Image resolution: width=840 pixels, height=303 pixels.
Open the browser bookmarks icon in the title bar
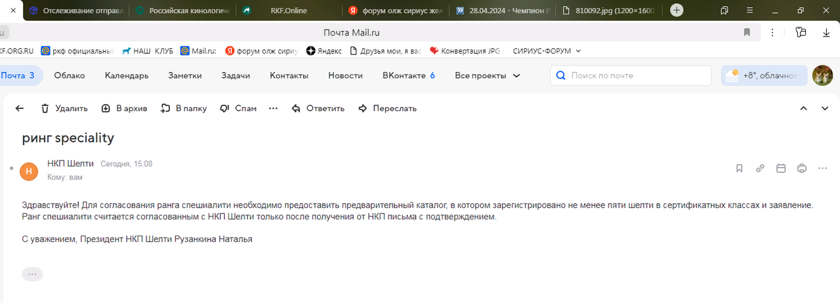point(724,10)
